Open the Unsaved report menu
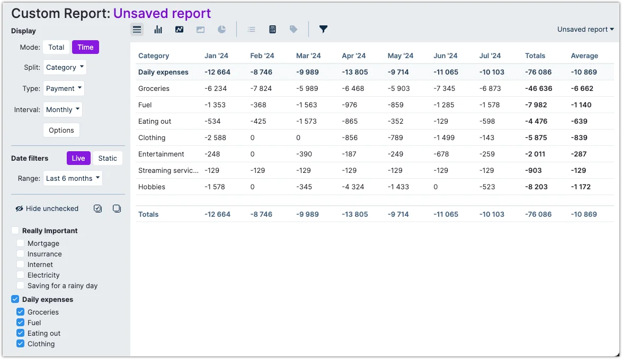 point(585,29)
